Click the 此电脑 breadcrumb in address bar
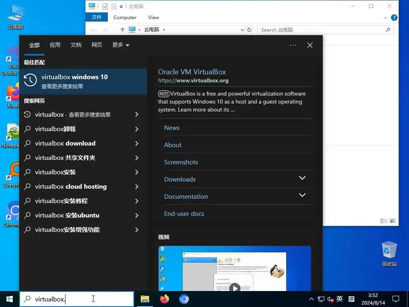The image size is (409, 307). 151,30
